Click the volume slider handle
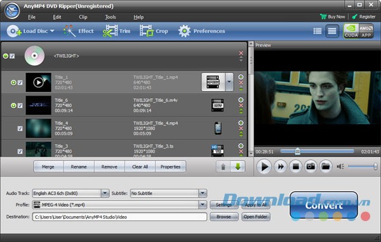The height and width of the screenshot is (242, 381). pyautogui.click(x=375, y=167)
